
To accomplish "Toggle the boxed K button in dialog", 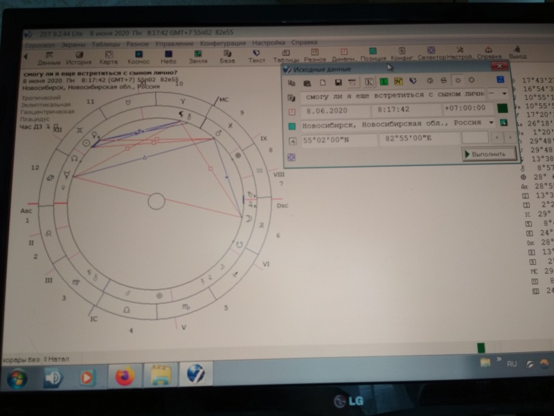I will 369,82.
